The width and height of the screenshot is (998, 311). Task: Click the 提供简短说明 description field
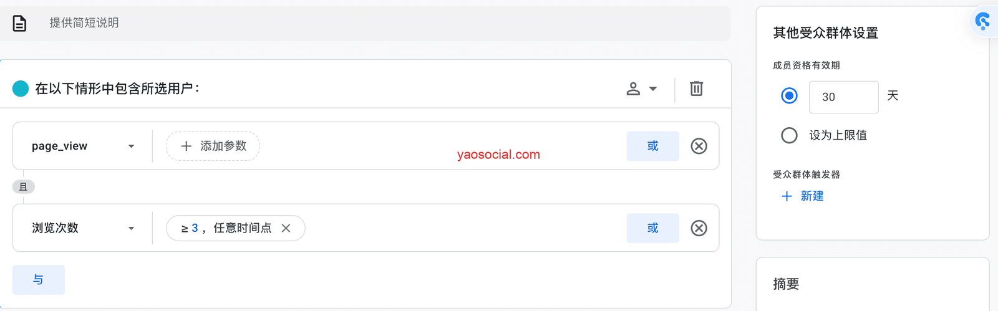[x=374, y=23]
